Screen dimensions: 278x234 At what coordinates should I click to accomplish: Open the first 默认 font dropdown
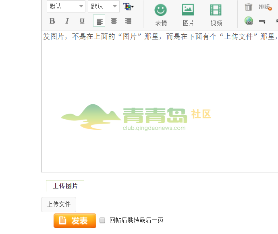(66, 6)
